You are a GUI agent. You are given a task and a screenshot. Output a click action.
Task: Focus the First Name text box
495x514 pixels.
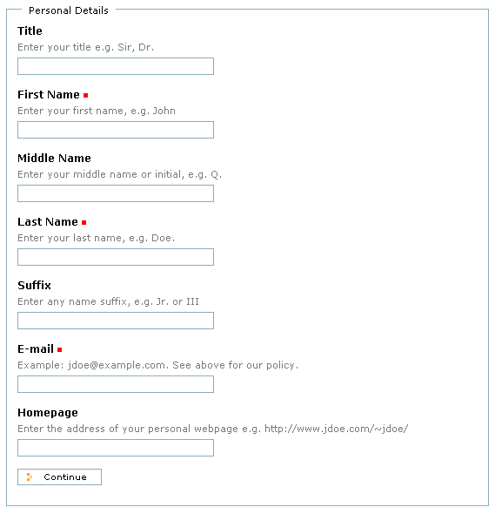(116, 130)
